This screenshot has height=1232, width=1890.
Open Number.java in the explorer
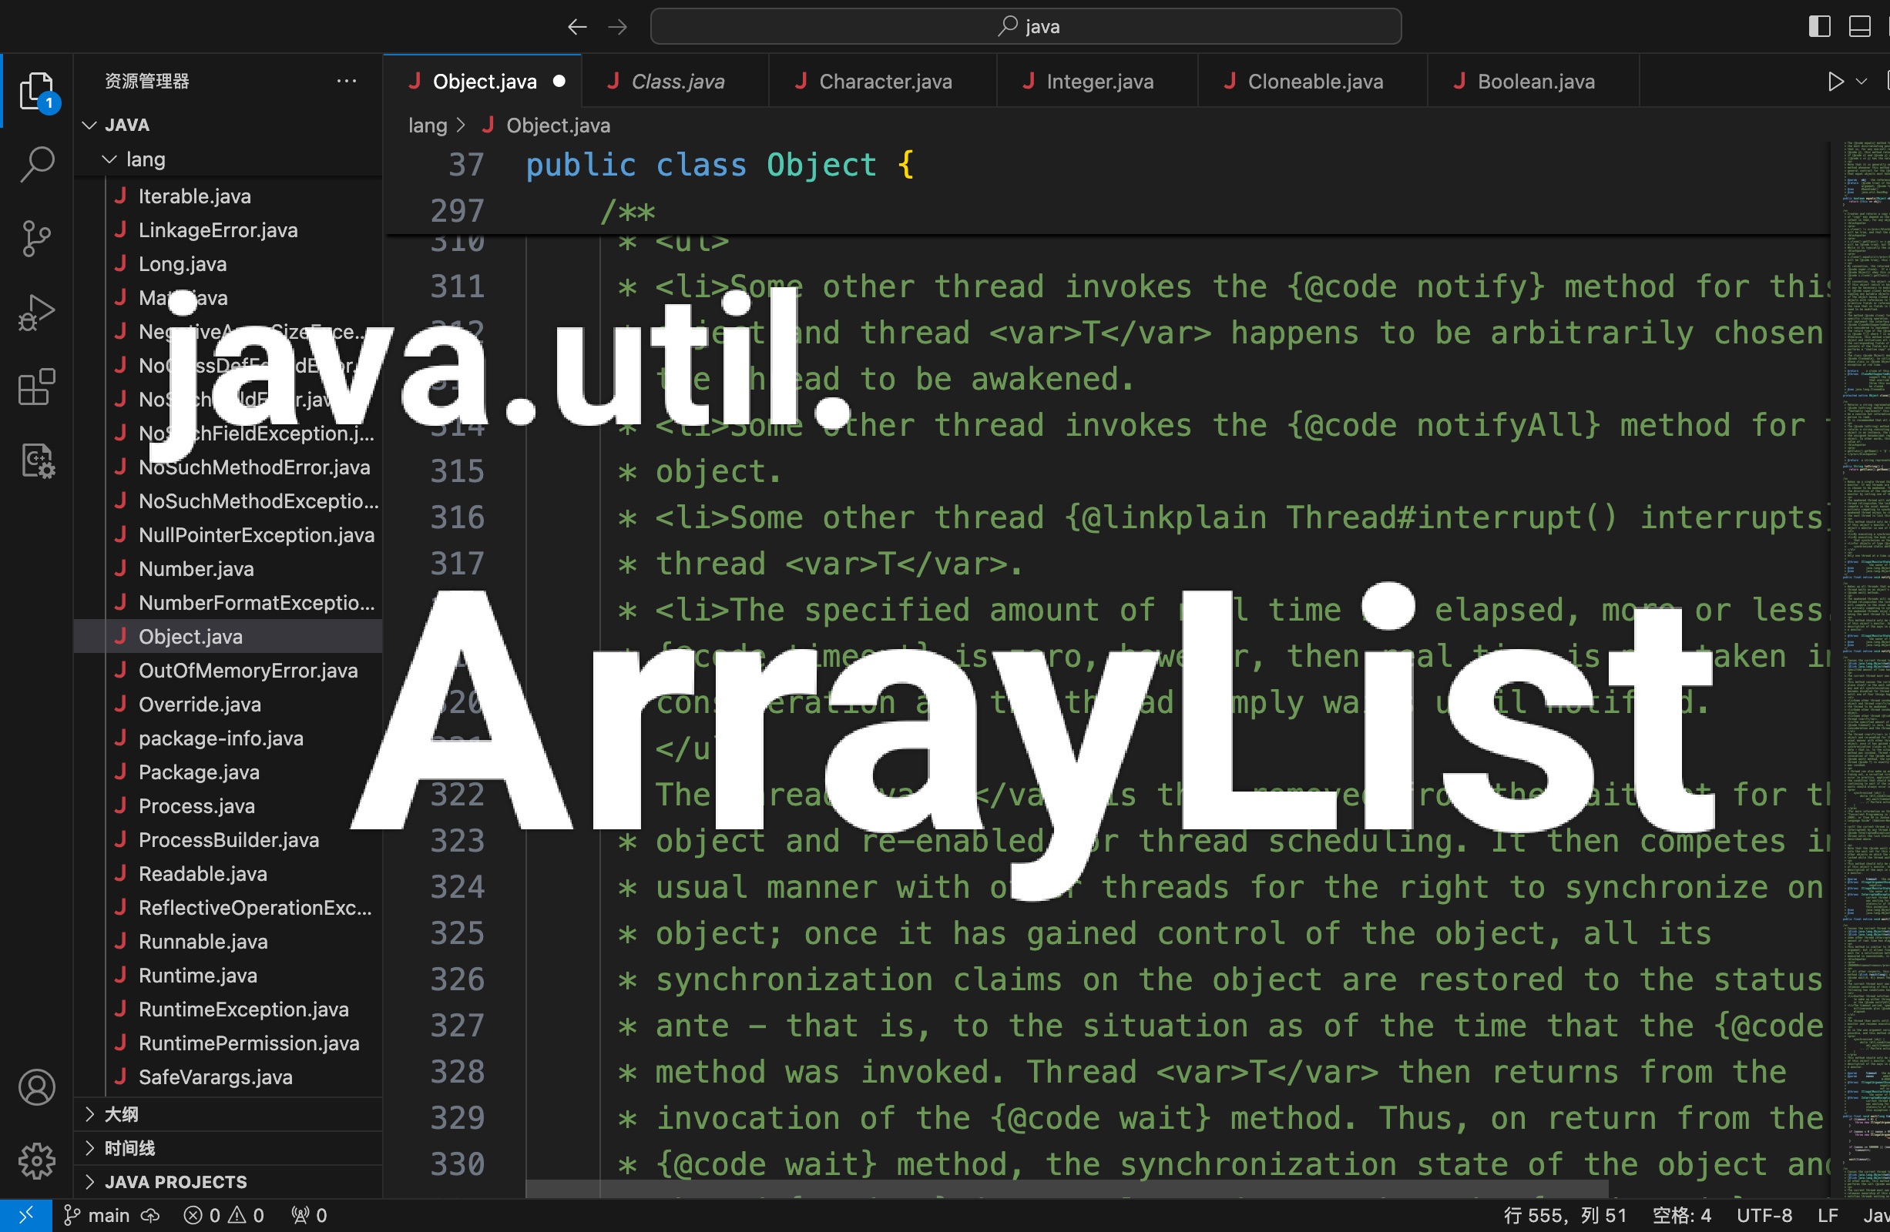(x=228, y=568)
